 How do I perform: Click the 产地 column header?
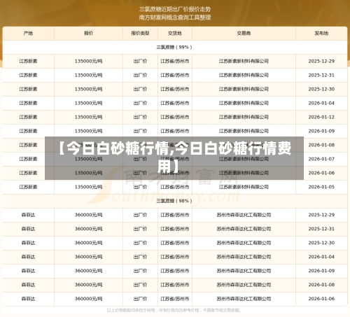point(28,34)
